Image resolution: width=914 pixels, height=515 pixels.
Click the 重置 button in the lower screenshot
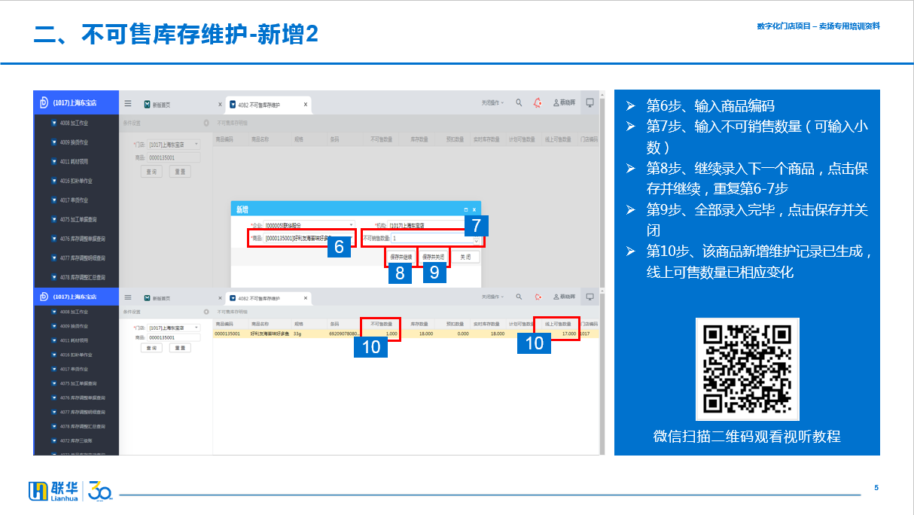pyautogui.click(x=180, y=348)
